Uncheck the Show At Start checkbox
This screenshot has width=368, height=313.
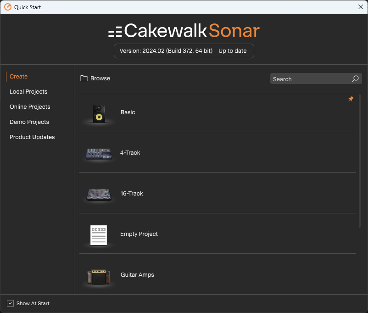pos(10,303)
